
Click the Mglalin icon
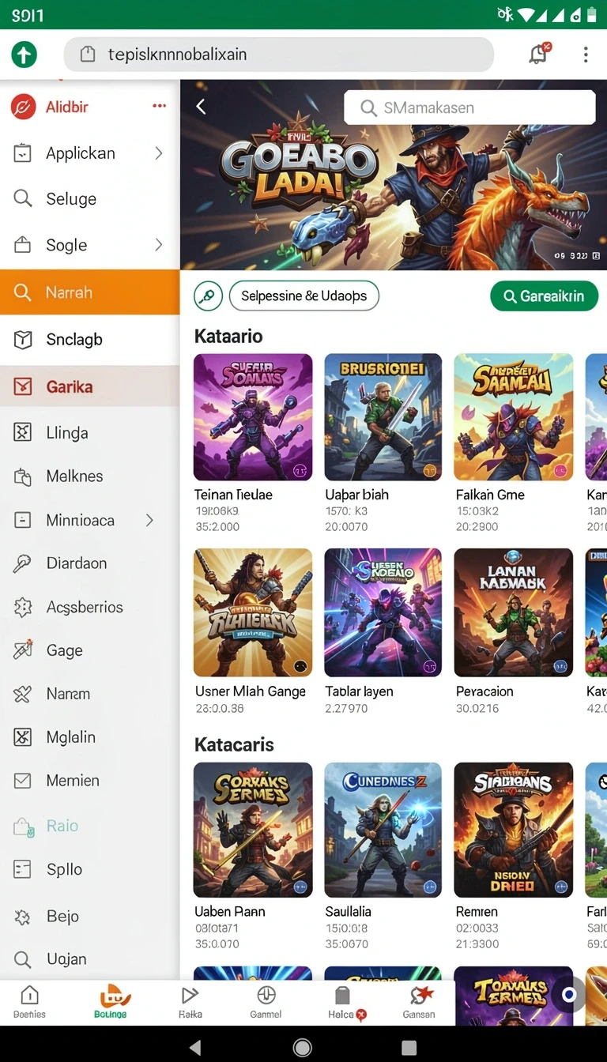pos(23,737)
